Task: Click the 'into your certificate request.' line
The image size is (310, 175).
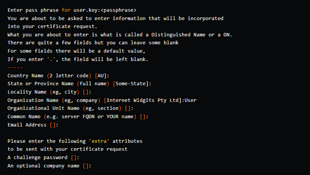Action: pos(52,27)
